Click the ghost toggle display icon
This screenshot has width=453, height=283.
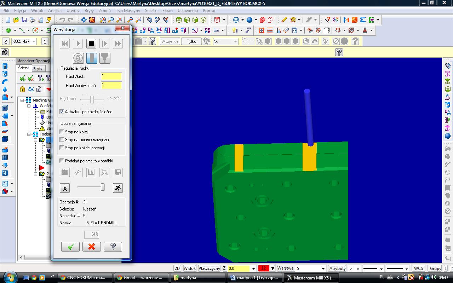pyautogui.click(x=39, y=89)
